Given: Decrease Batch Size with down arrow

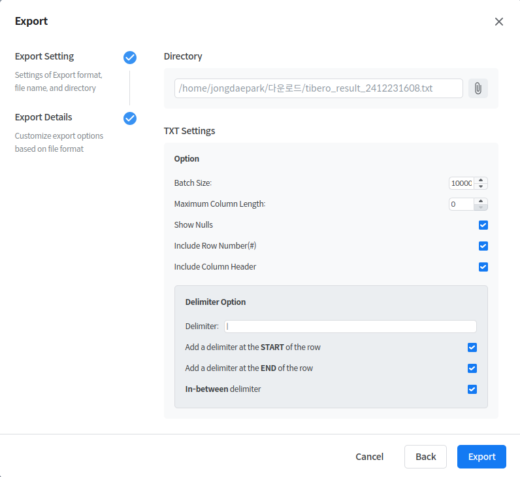Looking at the screenshot, I should 481,186.
